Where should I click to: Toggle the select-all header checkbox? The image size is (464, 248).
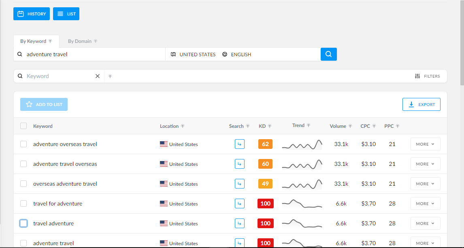point(23,126)
